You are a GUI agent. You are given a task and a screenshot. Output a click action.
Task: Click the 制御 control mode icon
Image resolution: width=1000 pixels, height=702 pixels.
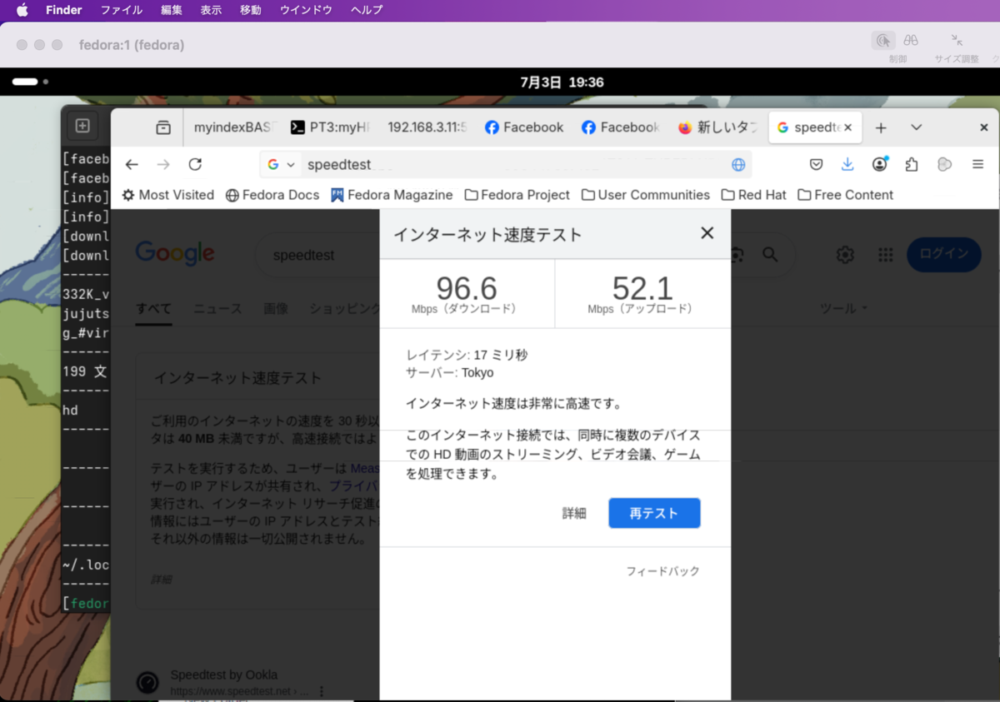click(x=883, y=41)
